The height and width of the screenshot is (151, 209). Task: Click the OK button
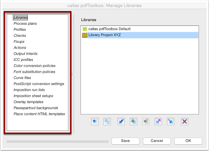[x=188, y=141]
